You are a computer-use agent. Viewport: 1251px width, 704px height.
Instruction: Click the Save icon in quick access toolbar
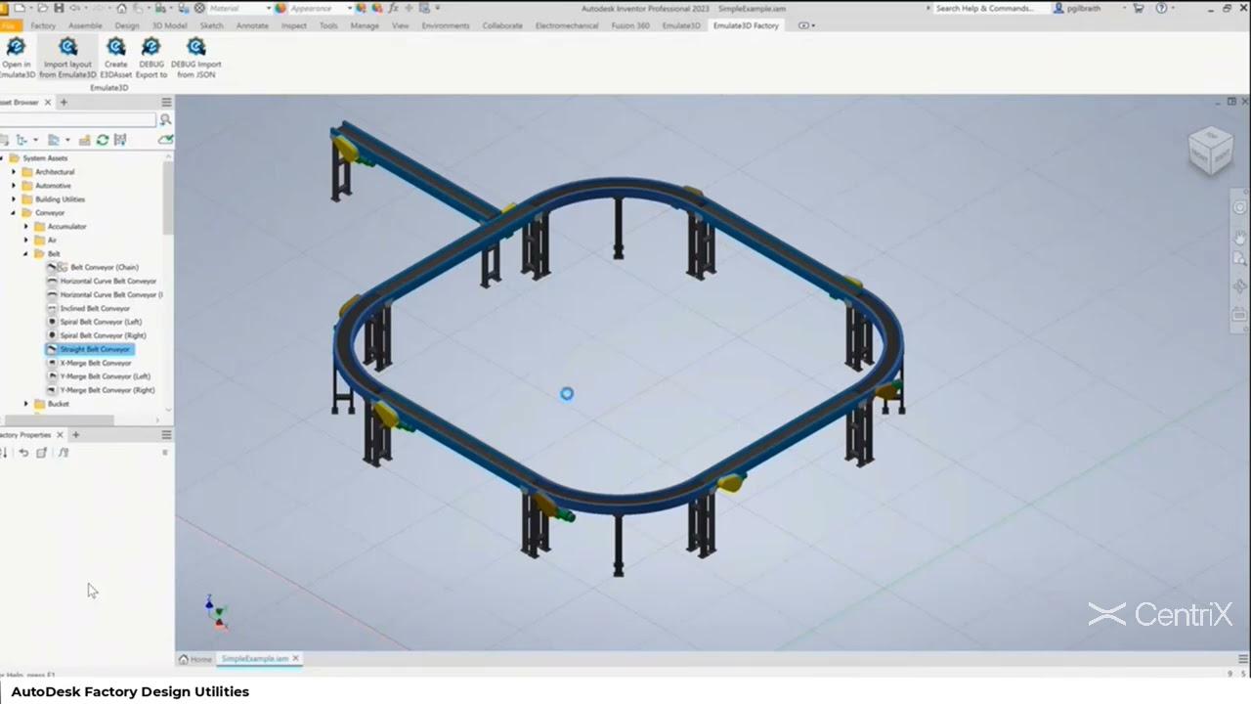60,8
